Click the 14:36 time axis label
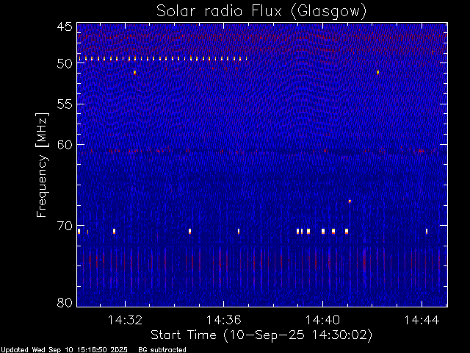Screen dimensions: 470x353 point(223,320)
